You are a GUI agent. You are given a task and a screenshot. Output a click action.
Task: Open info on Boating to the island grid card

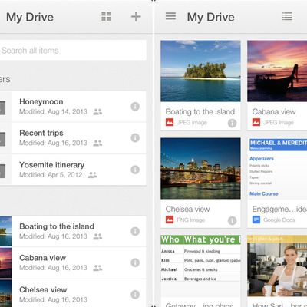pyautogui.click(x=232, y=124)
